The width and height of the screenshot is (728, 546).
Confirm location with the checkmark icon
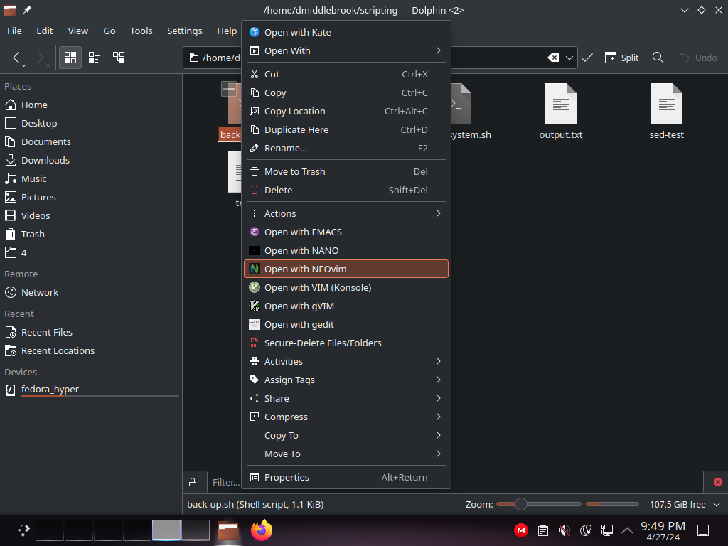click(587, 58)
